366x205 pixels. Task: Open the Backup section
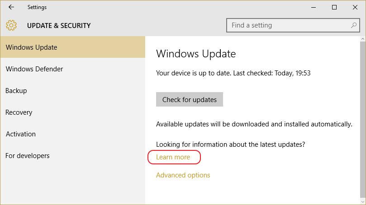pos(72,90)
